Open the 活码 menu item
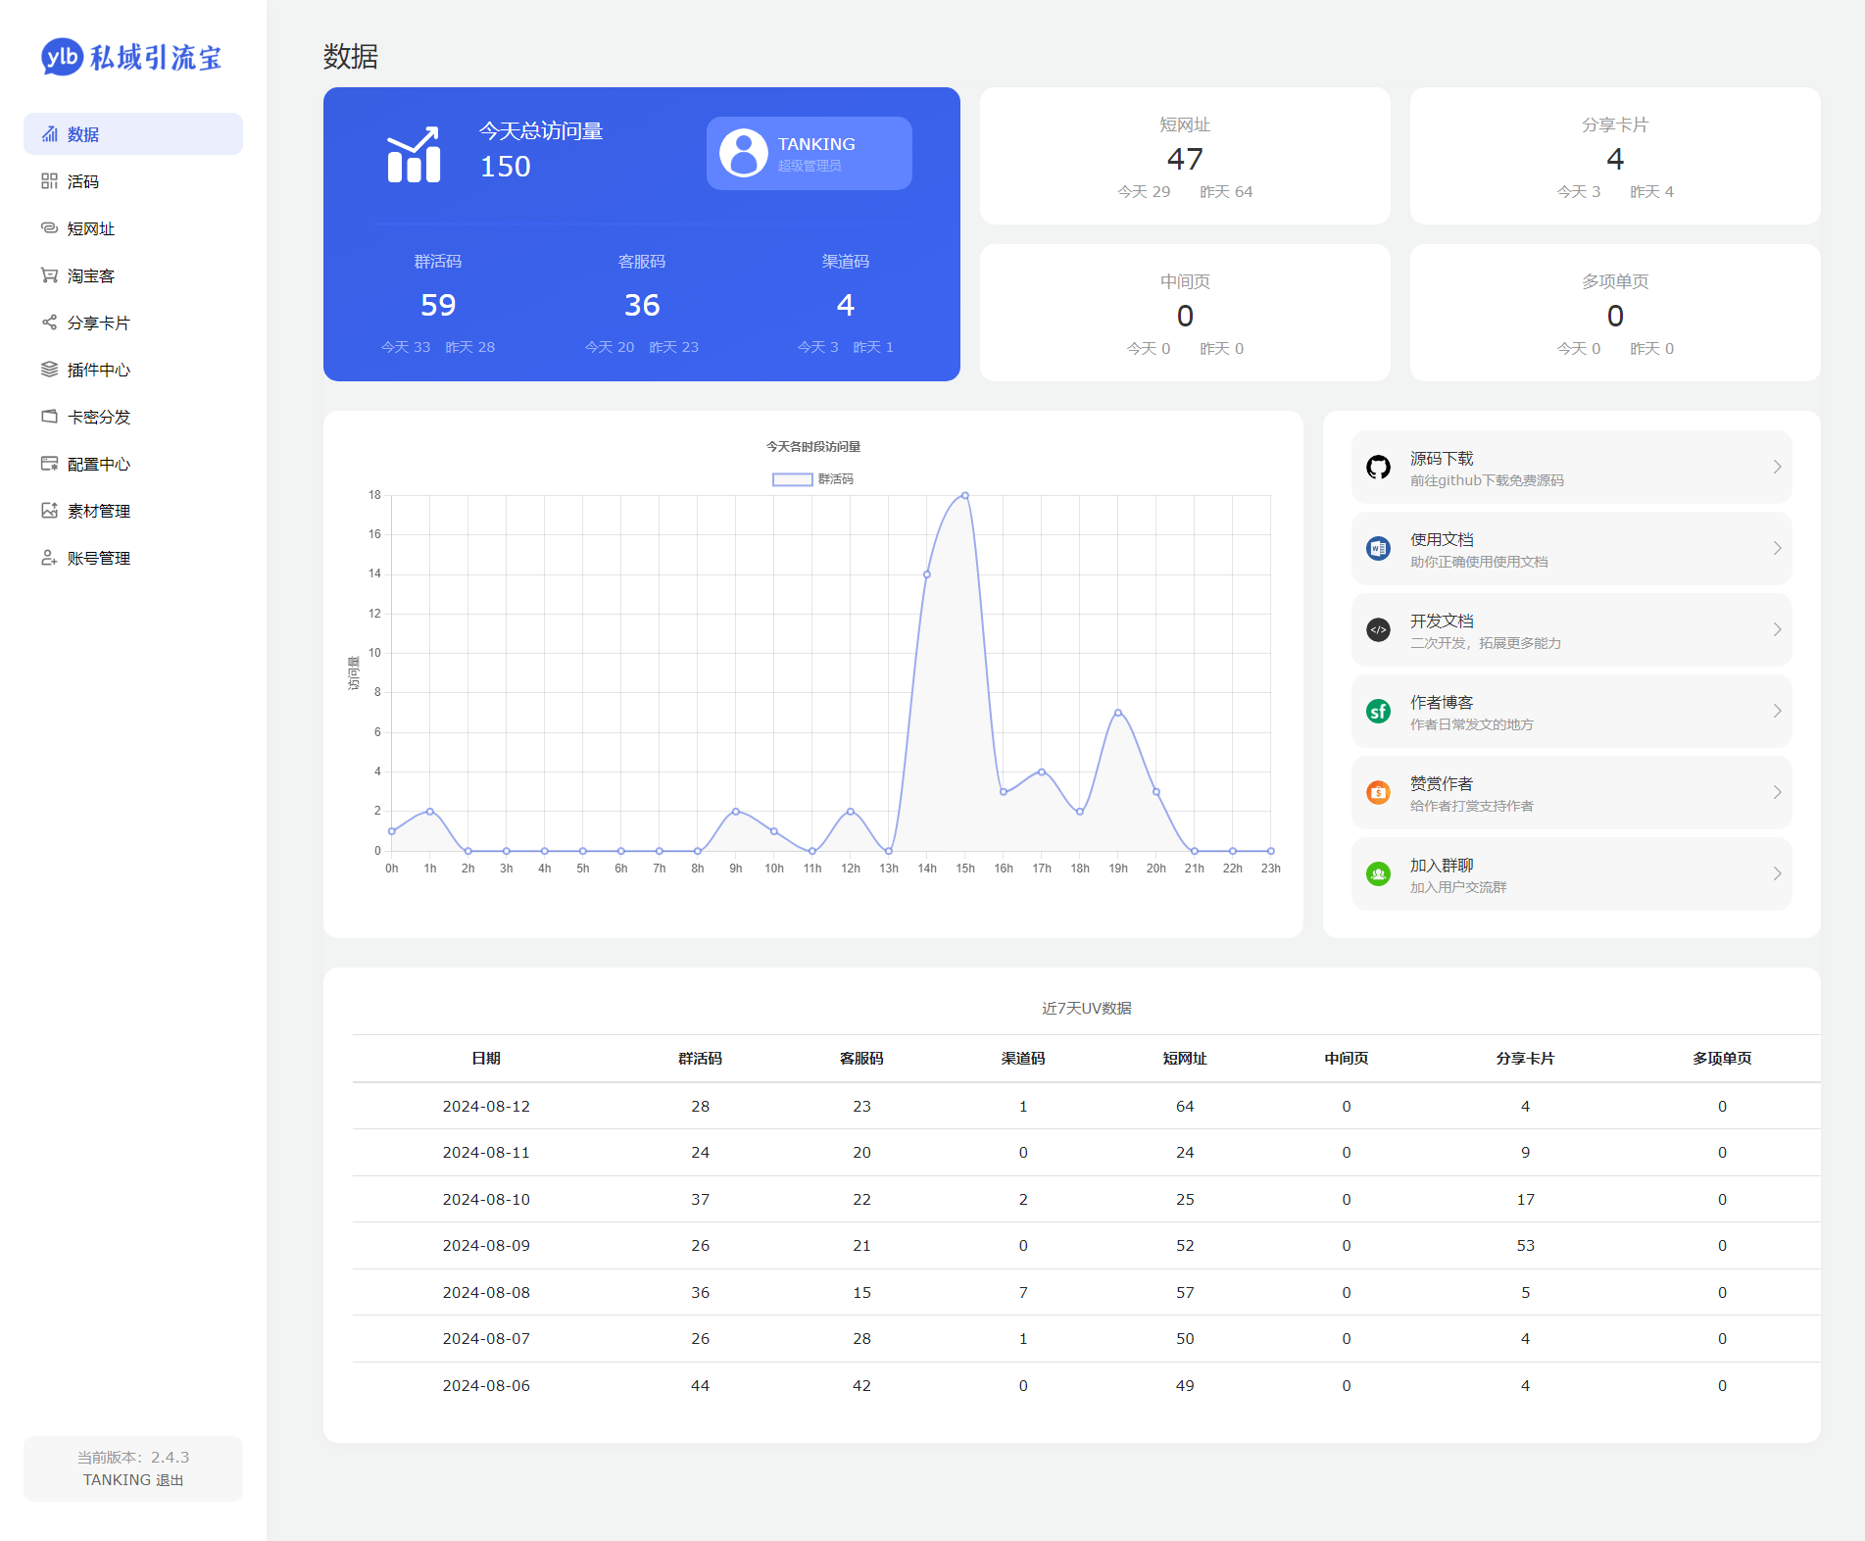The image size is (1865, 1541). tap(83, 181)
